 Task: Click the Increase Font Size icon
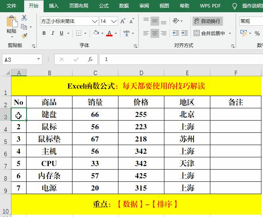coord(123,21)
